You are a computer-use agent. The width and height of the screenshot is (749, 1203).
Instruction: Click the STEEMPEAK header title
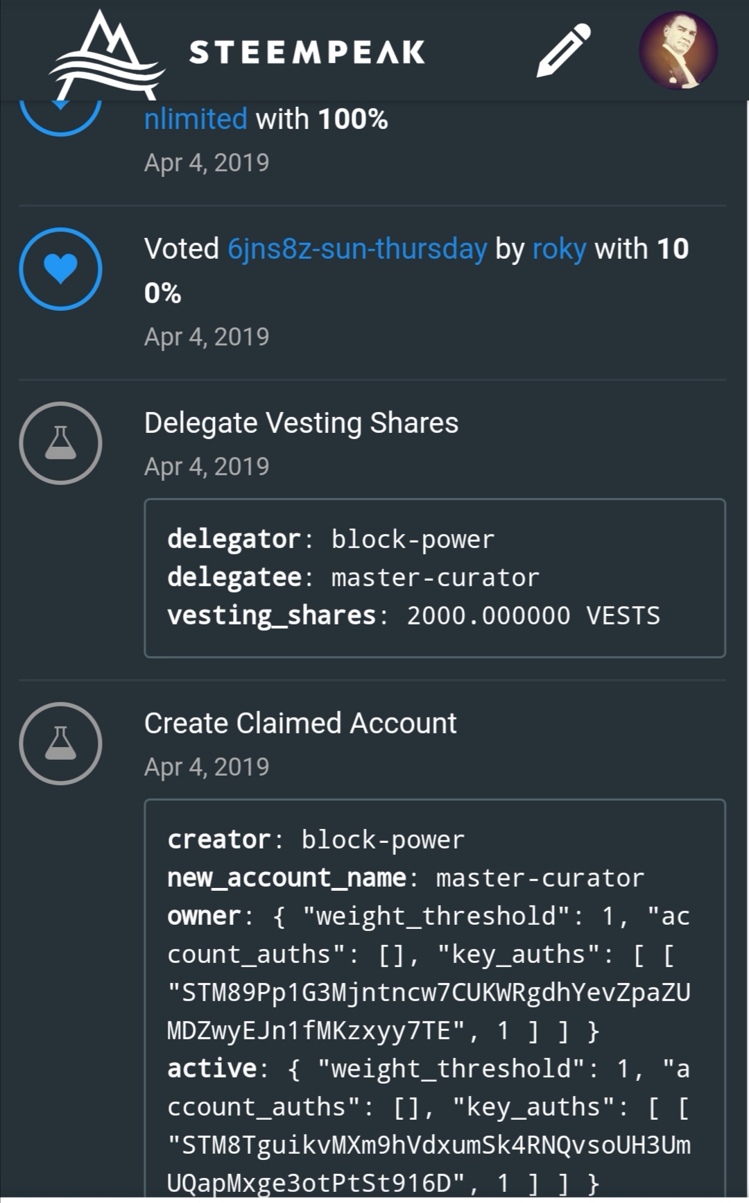click(307, 52)
